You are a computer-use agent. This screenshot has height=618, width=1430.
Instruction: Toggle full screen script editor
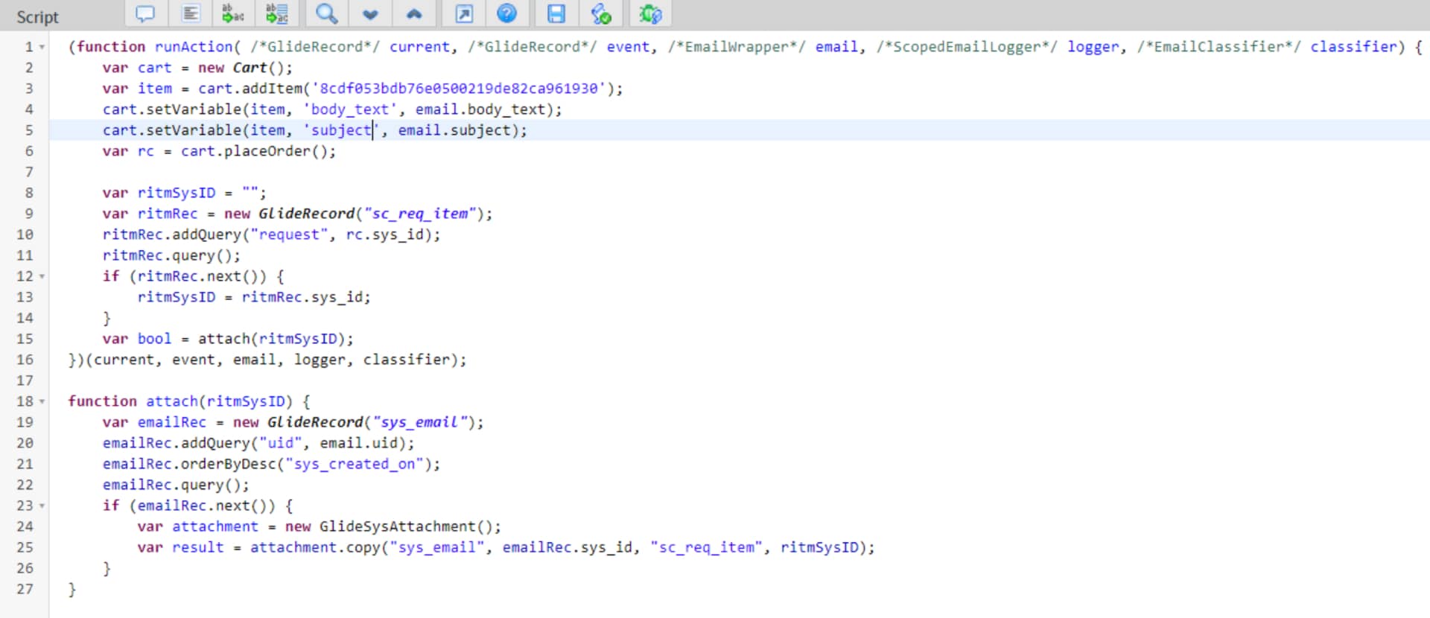coord(463,13)
